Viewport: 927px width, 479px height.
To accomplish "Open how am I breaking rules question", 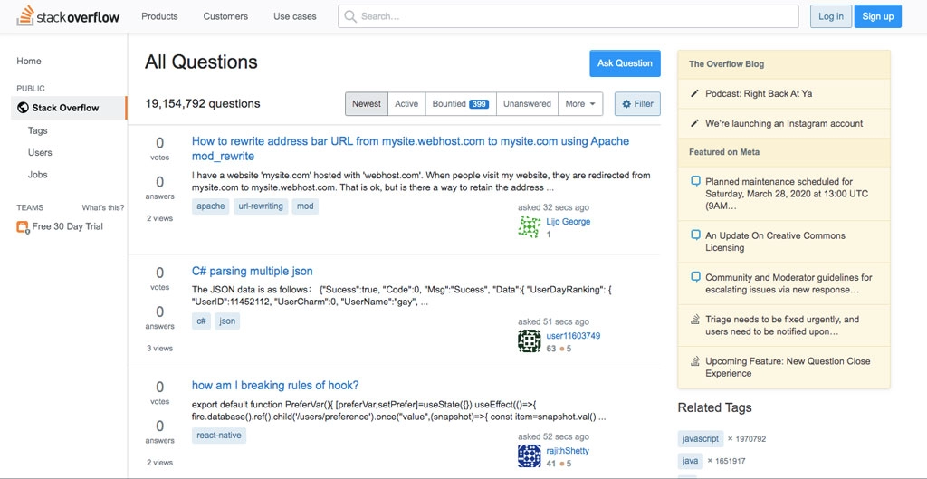I will tap(275, 386).
